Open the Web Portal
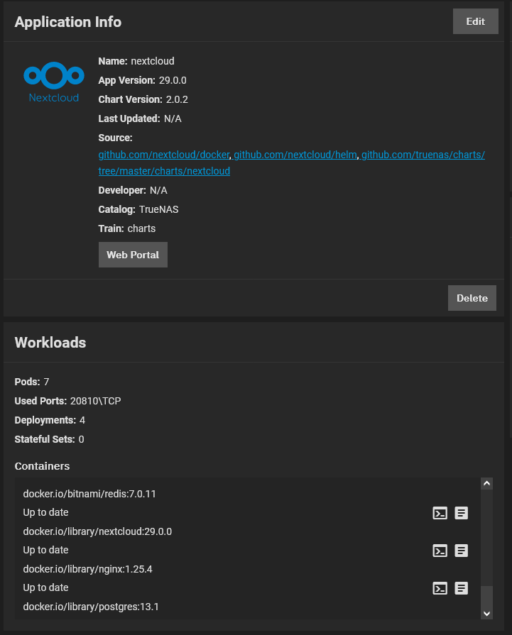Image resolution: width=512 pixels, height=635 pixels. point(133,255)
